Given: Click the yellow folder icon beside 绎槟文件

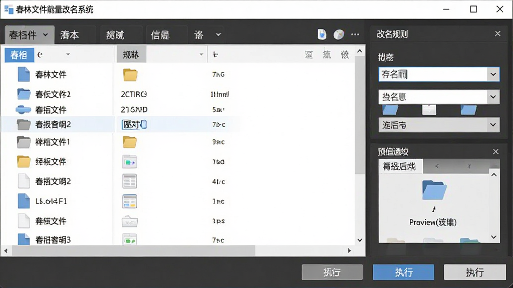Looking at the screenshot, I should (24, 161).
